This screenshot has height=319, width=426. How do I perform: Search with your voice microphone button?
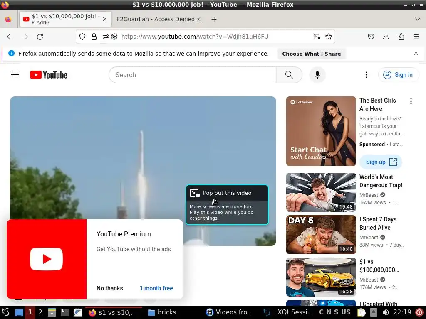[x=317, y=75]
